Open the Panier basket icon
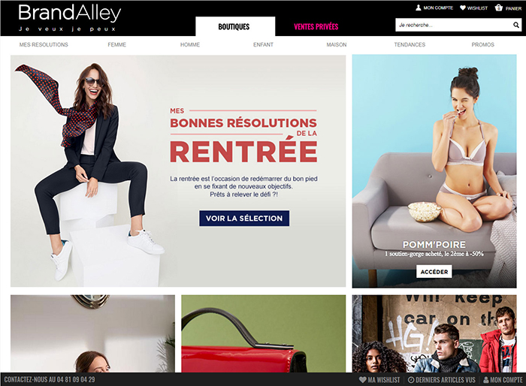This screenshot has height=386, width=526. point(499,8)
